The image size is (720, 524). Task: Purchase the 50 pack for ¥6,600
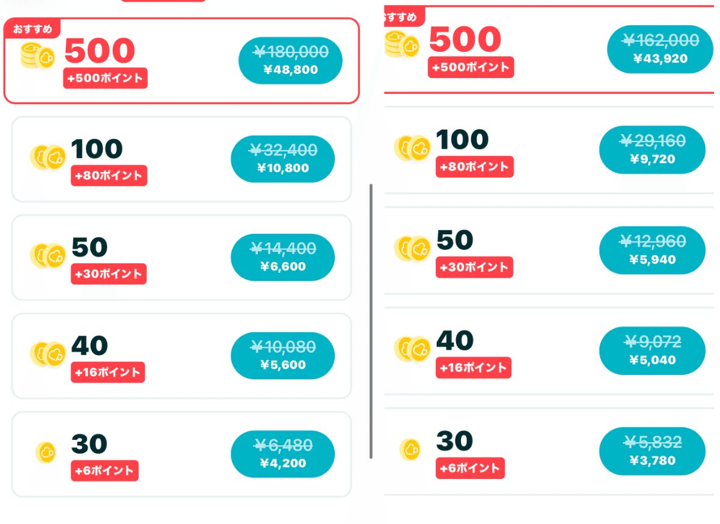click(x=283, y=257)
